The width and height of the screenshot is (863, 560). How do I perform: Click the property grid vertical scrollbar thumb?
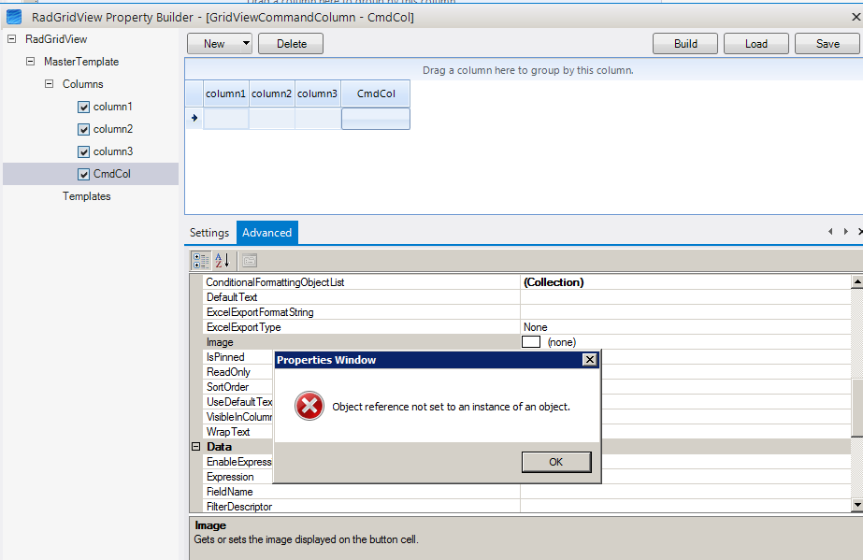tap(857, 409)
